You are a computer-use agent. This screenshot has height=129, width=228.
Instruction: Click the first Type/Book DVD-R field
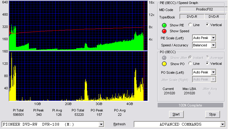pyautogui.click(x=192, y=17)
